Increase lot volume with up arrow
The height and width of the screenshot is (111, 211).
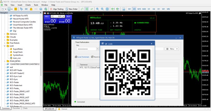point(63,16)
